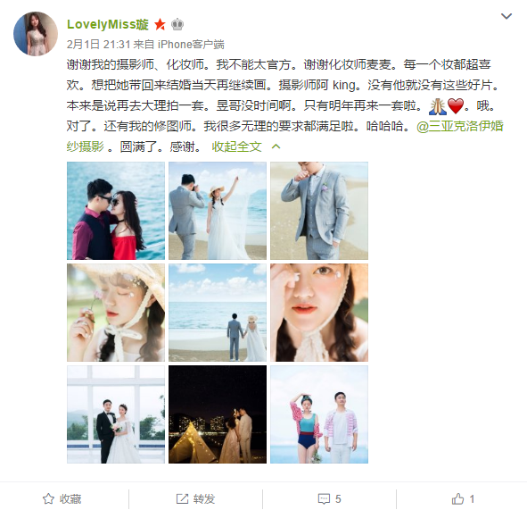This screenshot has height=510, width=527.
Task: View the groom in gray suit photo
Action: tap(319, 211)
